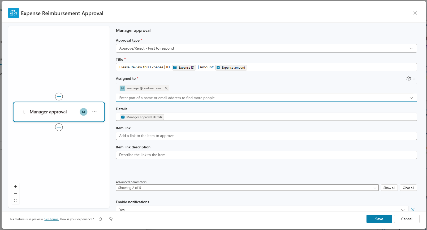Click the thumbs up feedback icon
Screen dimensions: 427x230
(x=100, y=219)
